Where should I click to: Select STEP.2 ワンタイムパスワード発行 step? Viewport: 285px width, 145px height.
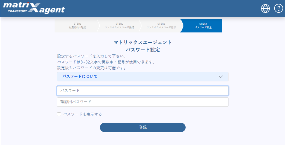[119, 26]
